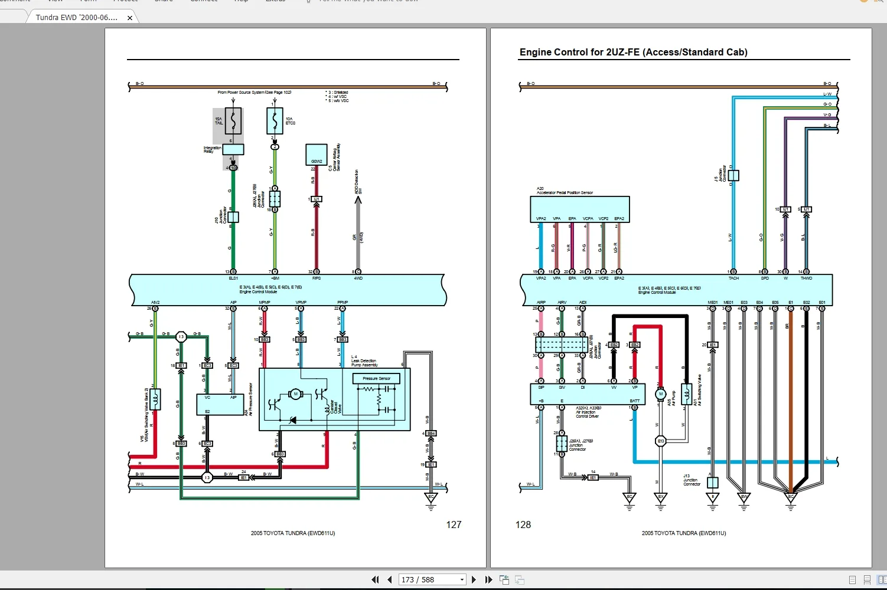Click the 'BATT' terminal label
887x590 pixels.
click(634, 401)
